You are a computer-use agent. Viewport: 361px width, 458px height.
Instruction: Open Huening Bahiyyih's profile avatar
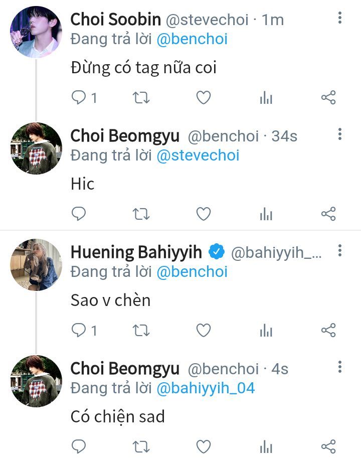pos(36,264)
